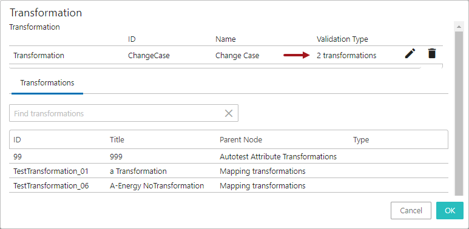Delete the Change Case transformation with trash icon

tap(431, 53)
